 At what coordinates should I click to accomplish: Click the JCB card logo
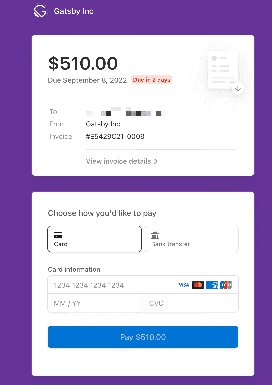[226, 285]
